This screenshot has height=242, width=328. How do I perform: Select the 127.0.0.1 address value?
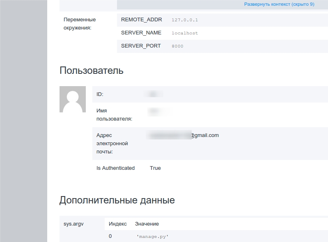point(185,20)
